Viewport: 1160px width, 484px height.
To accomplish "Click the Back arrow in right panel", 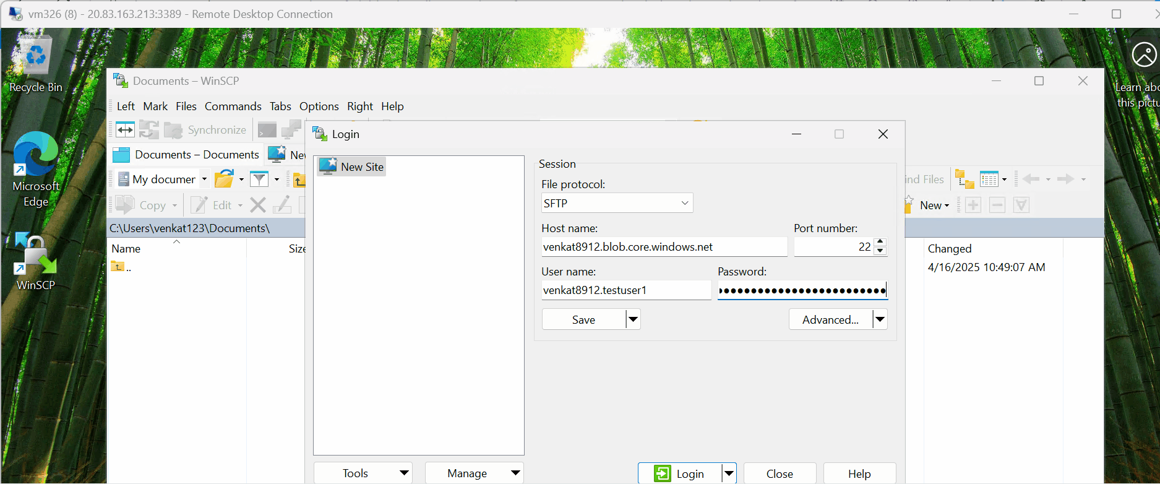I will 1031,179.
